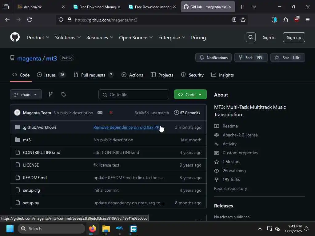
Task: Close the GitHub - magenta/mt3 tab
Action: point(230,7)
